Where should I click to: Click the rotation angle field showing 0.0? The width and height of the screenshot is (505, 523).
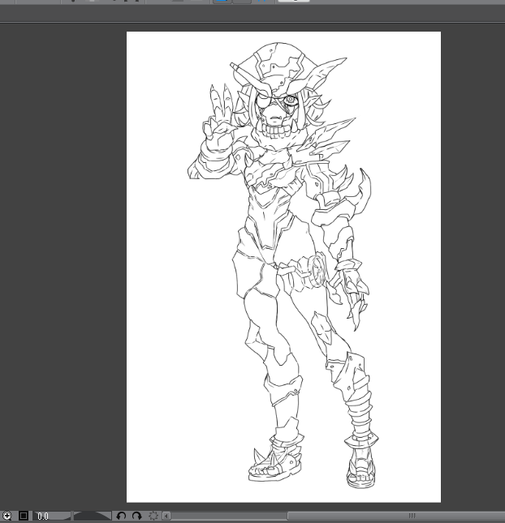[x=52, y=516]
